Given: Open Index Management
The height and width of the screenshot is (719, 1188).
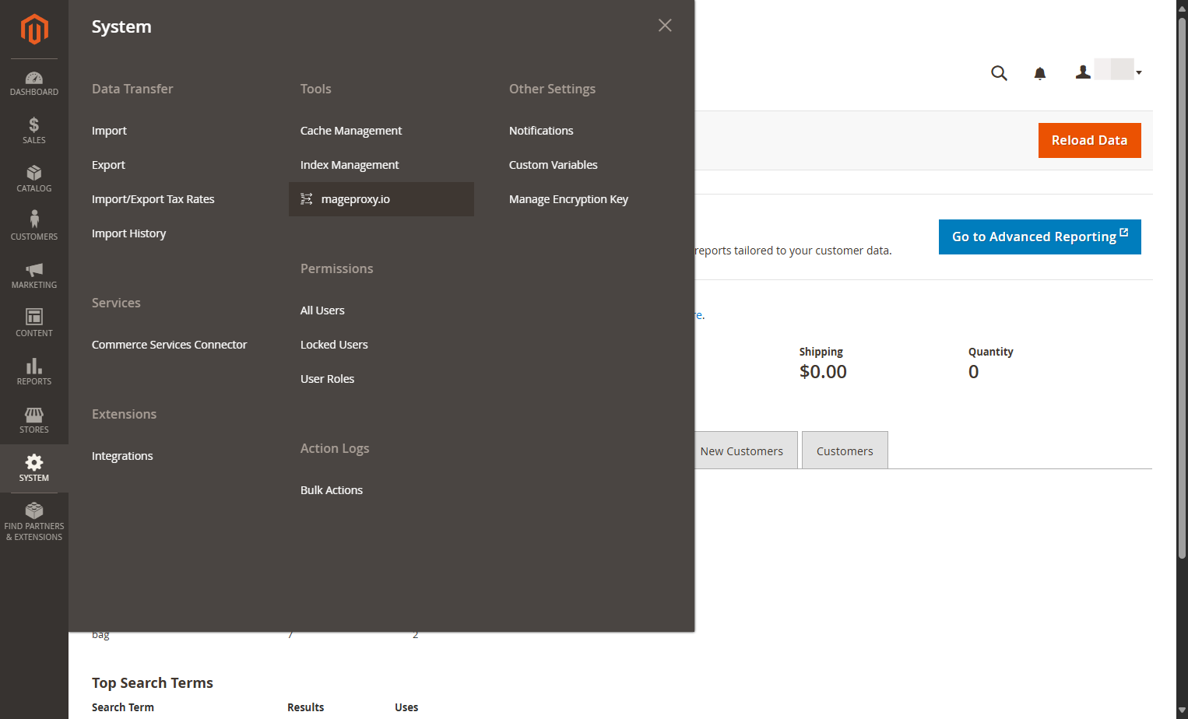Looking at the screenshot, I should click(350, 165).
